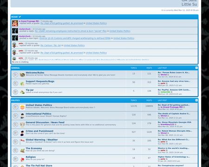View latest post icon beside le Grand Fromage MH in US Politics
The height and width of the screenshot is (167, 209).
click(184, 107)
